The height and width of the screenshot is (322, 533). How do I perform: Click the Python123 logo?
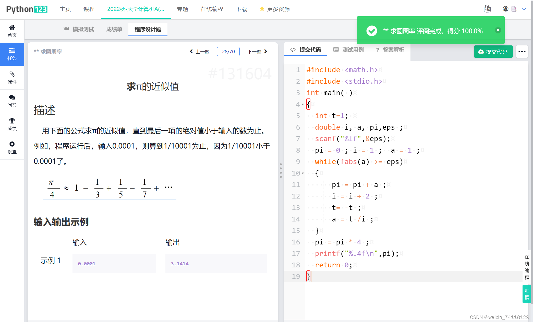(x=27, y=9)
